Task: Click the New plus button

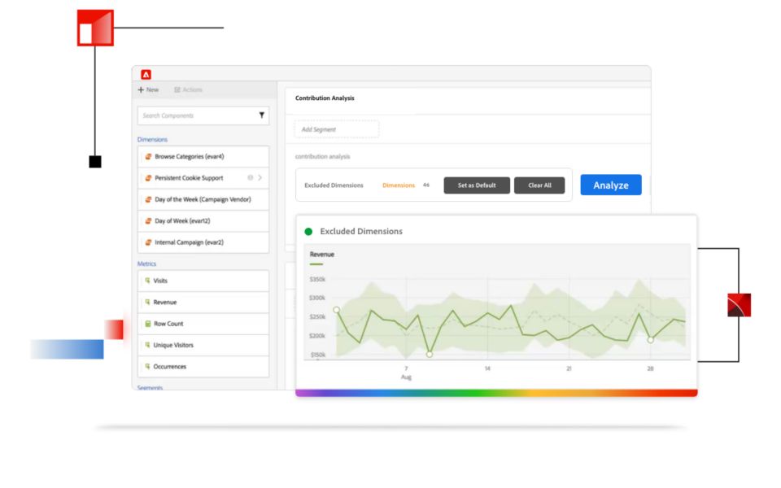Action: pyautogui.click(x=148, y=89)
